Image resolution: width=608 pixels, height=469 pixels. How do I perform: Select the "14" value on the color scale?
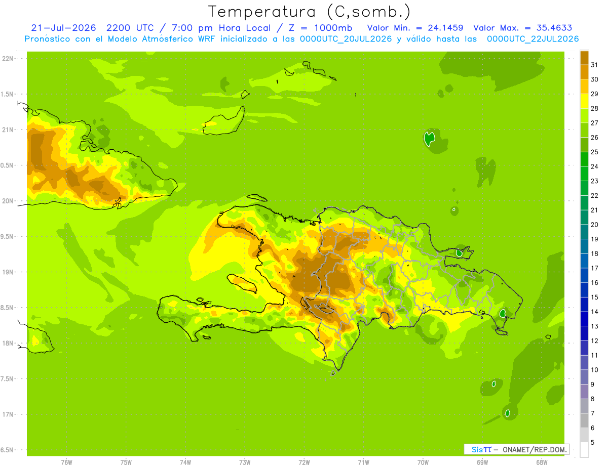coord(595,312)
